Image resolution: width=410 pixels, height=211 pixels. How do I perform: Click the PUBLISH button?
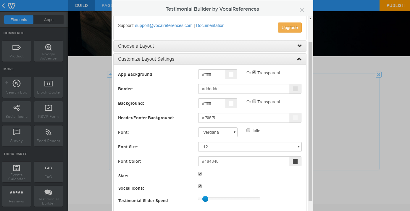395,5
